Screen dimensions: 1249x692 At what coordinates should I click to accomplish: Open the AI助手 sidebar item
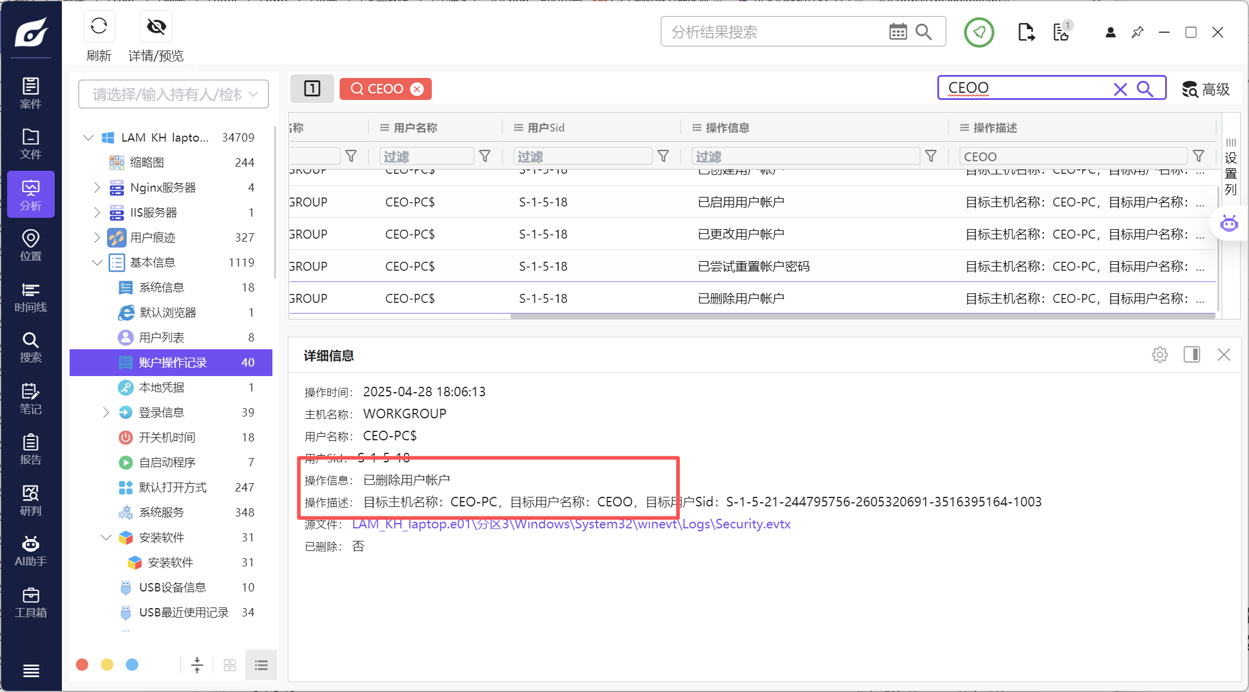[x=30, y=551]
